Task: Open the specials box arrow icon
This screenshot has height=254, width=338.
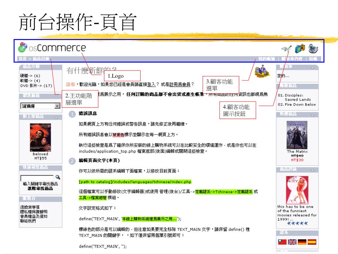Action: point(312,115)
